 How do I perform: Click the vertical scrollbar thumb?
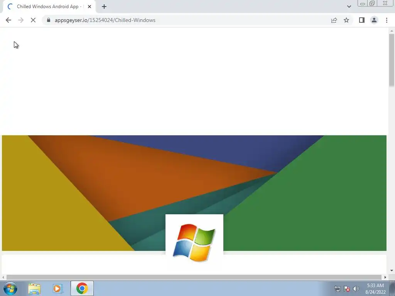392,61
